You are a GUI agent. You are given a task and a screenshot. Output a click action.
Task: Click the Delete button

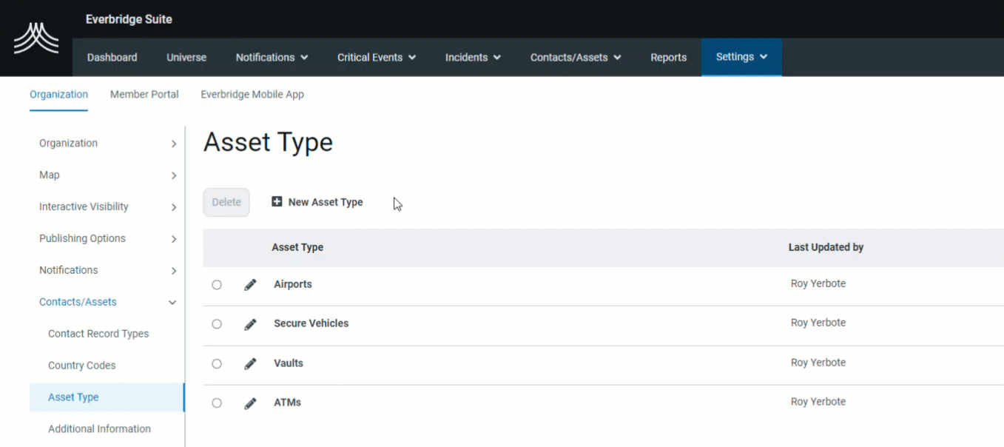click(x=226, y=202)
